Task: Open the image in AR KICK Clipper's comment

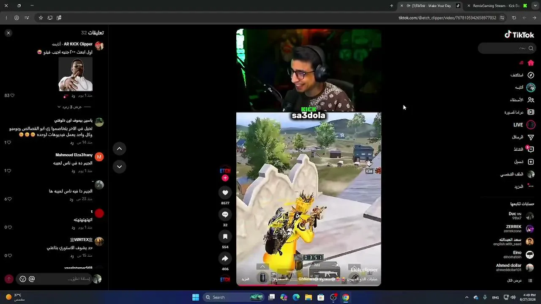Action: (75, 74)
